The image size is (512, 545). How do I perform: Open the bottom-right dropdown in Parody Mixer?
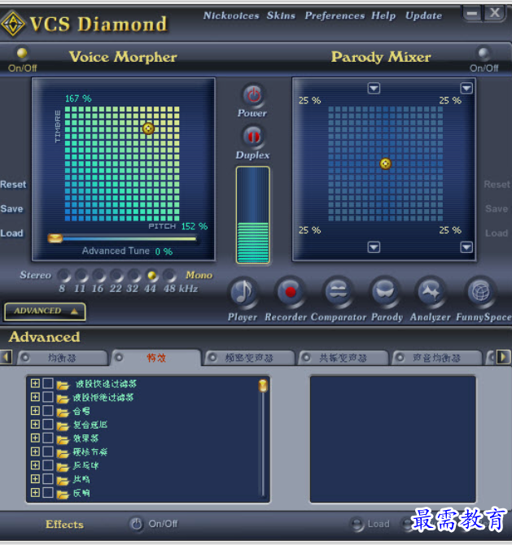tap(466, 247)
